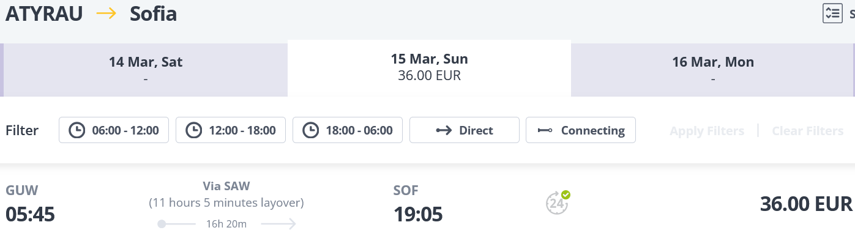Select the 36.00 EUR flight price
This screenshot has height=233, width=855.
tap(806, 204)
